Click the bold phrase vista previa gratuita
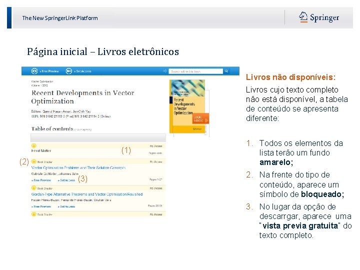This screenshot has width=360, height=270. coord(300,225)
